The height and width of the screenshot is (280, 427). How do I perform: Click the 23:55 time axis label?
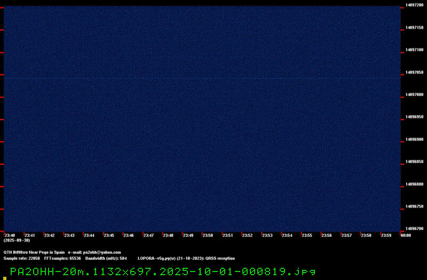(307, 235)
